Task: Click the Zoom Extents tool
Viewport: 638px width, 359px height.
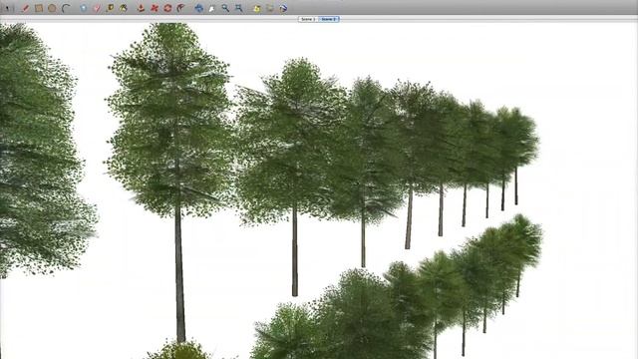Action: point(239,8)
